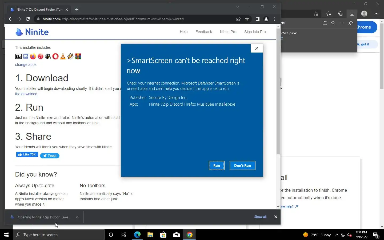
Task: Click the Opening Ninite 7Zip download item
Action: click(41, 217)
